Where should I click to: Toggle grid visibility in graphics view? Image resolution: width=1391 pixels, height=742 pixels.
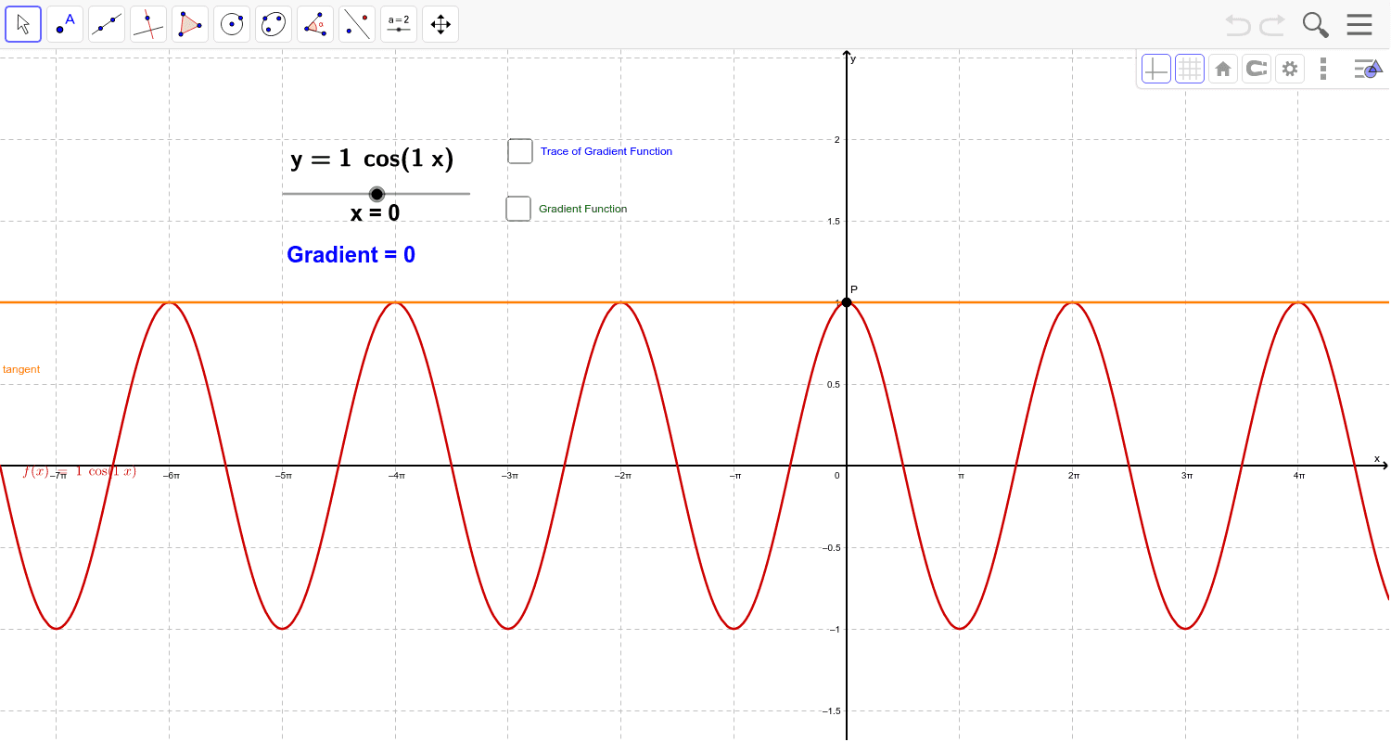point(1190,68)
